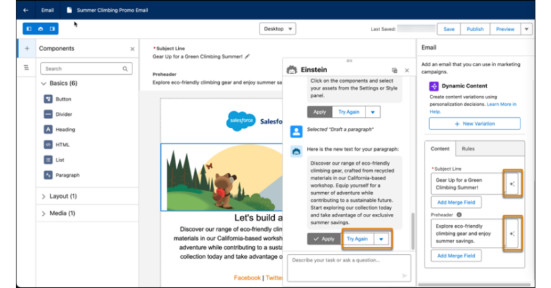551x288 pixels.
Task: Click Einstein bot avatar beside new text
Action: (296, 152)
